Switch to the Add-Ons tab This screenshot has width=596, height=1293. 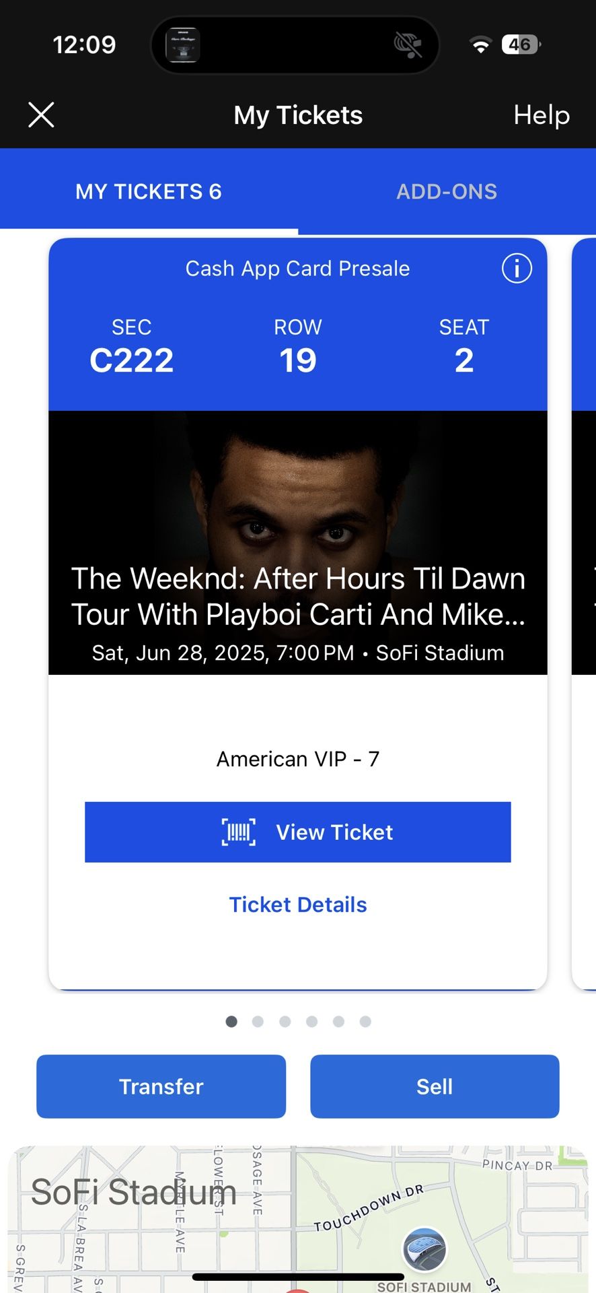[447, 192]
